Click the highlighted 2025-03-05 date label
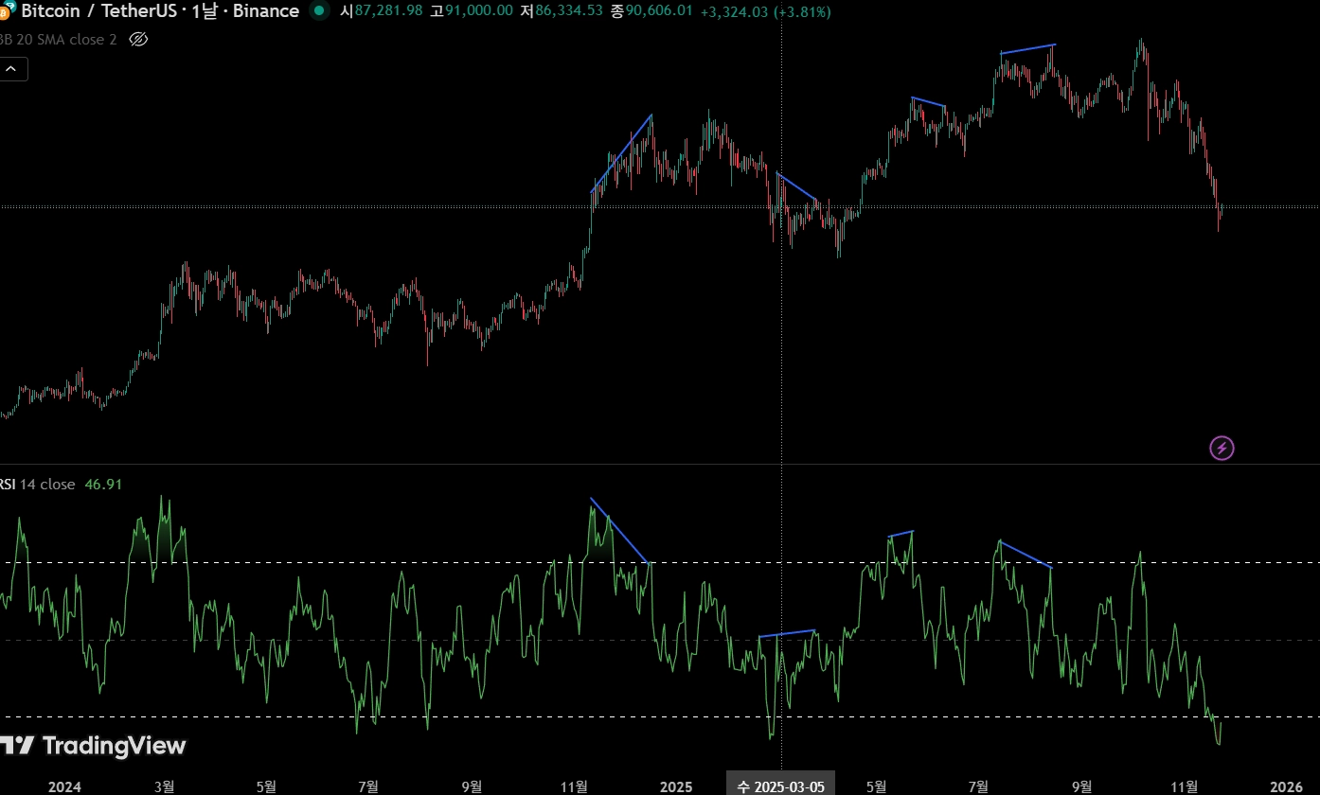This screenshot has height=795, width=1320. (x=780, y=786)
